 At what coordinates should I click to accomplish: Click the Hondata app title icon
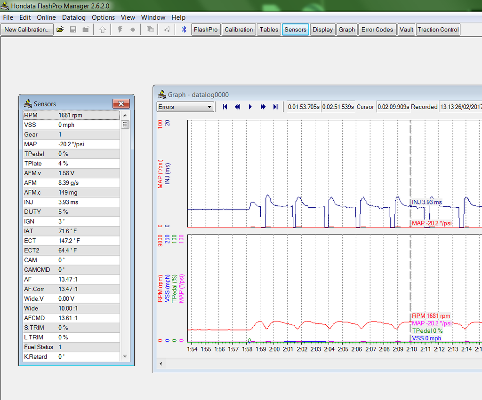pos(5,6)
